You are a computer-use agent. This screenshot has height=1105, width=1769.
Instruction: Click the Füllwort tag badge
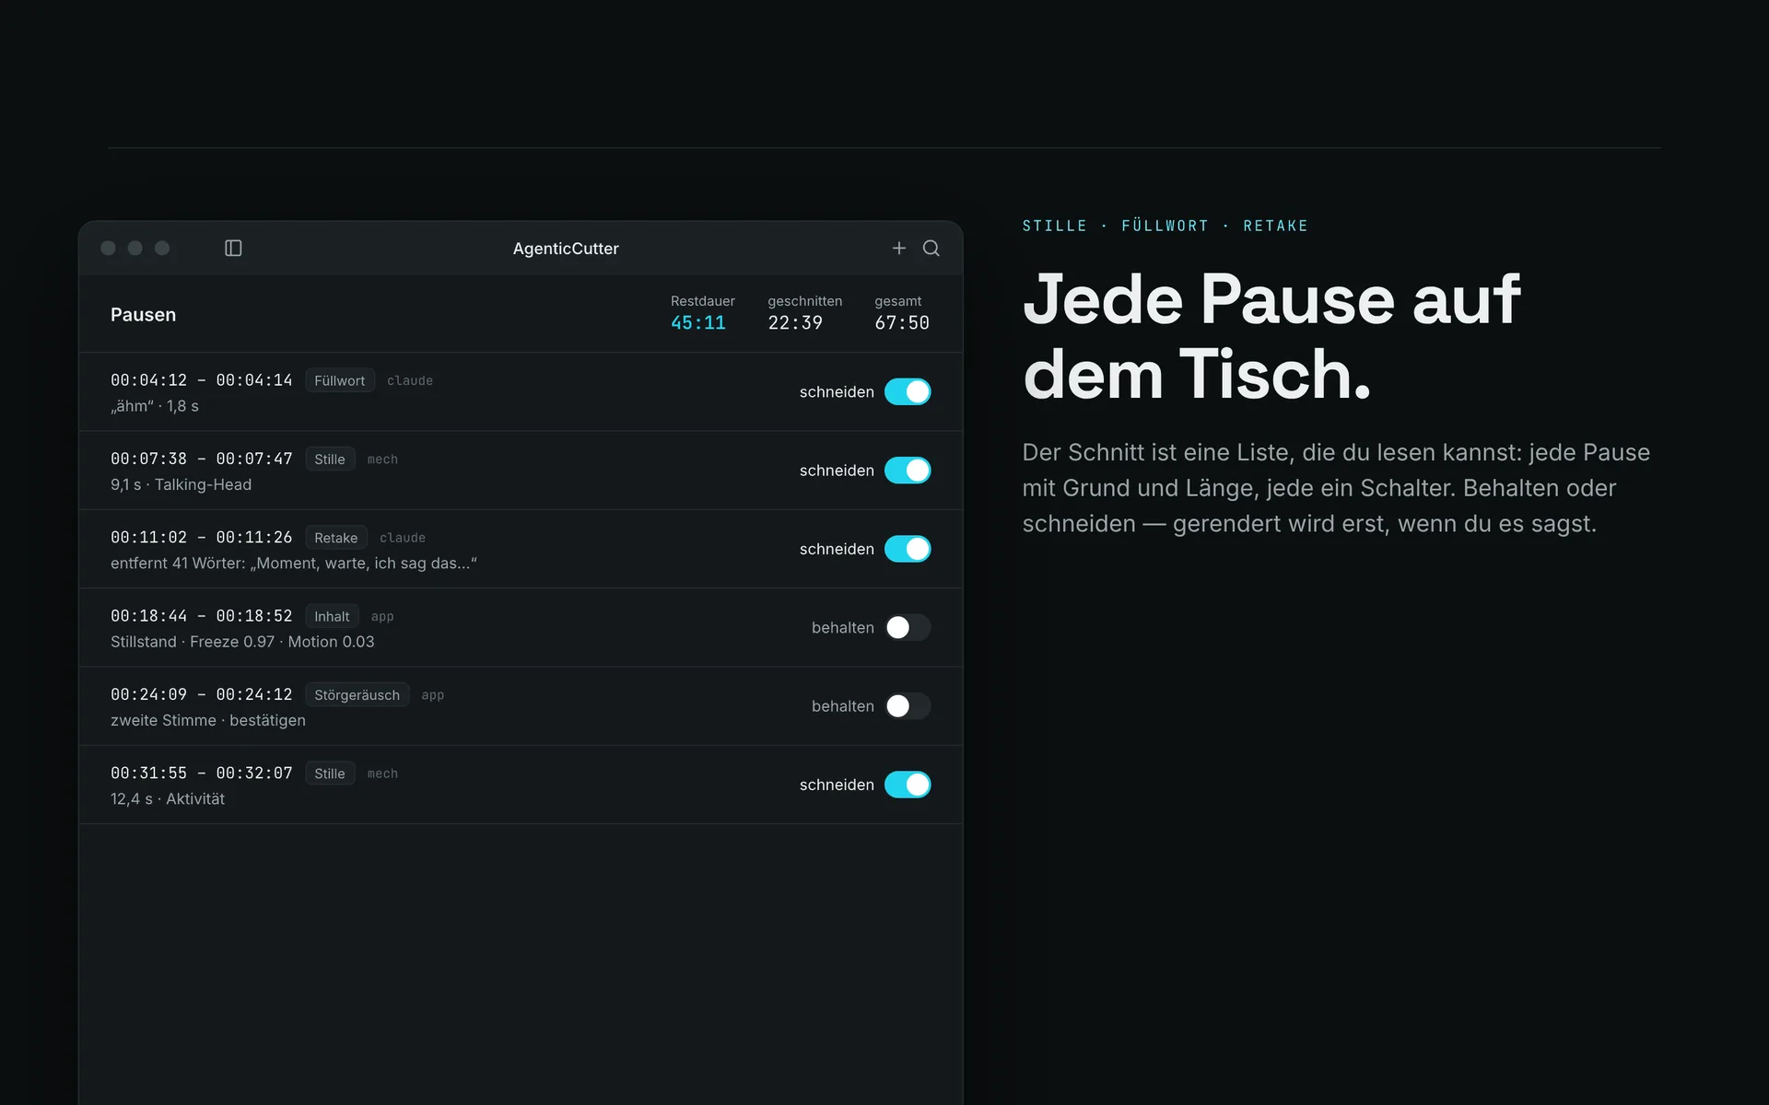point(340,381)
